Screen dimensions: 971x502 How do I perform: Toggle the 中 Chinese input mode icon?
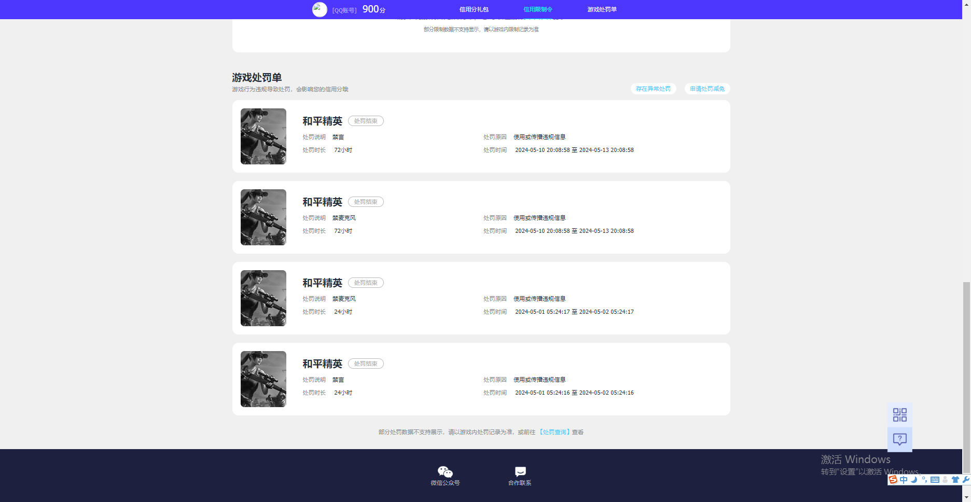pos(904,480)
